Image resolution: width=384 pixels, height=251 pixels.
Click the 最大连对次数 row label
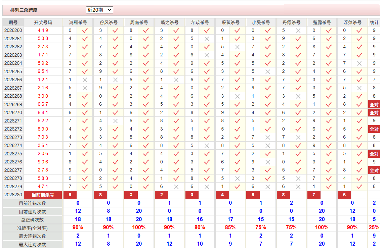(x=32, y=245)
